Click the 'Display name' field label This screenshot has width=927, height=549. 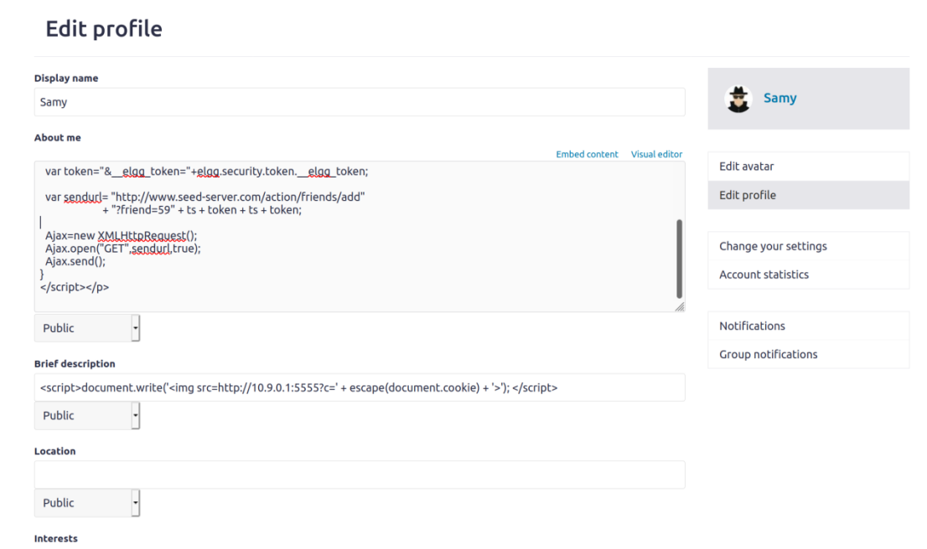[x=66, y=78]
